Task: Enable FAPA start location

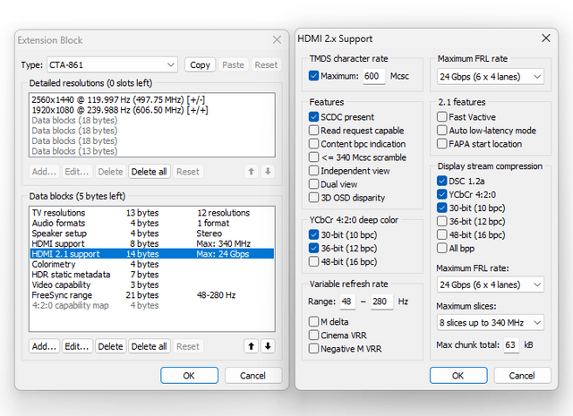Action: pyautogui.click(x=441, y=144)
